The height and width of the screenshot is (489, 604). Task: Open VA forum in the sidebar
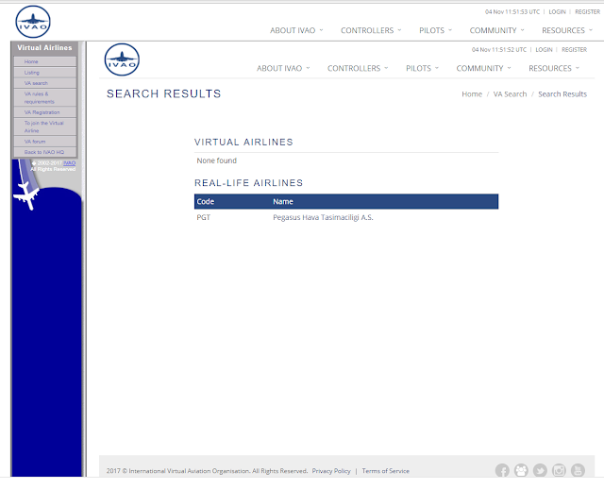[44, 142]
